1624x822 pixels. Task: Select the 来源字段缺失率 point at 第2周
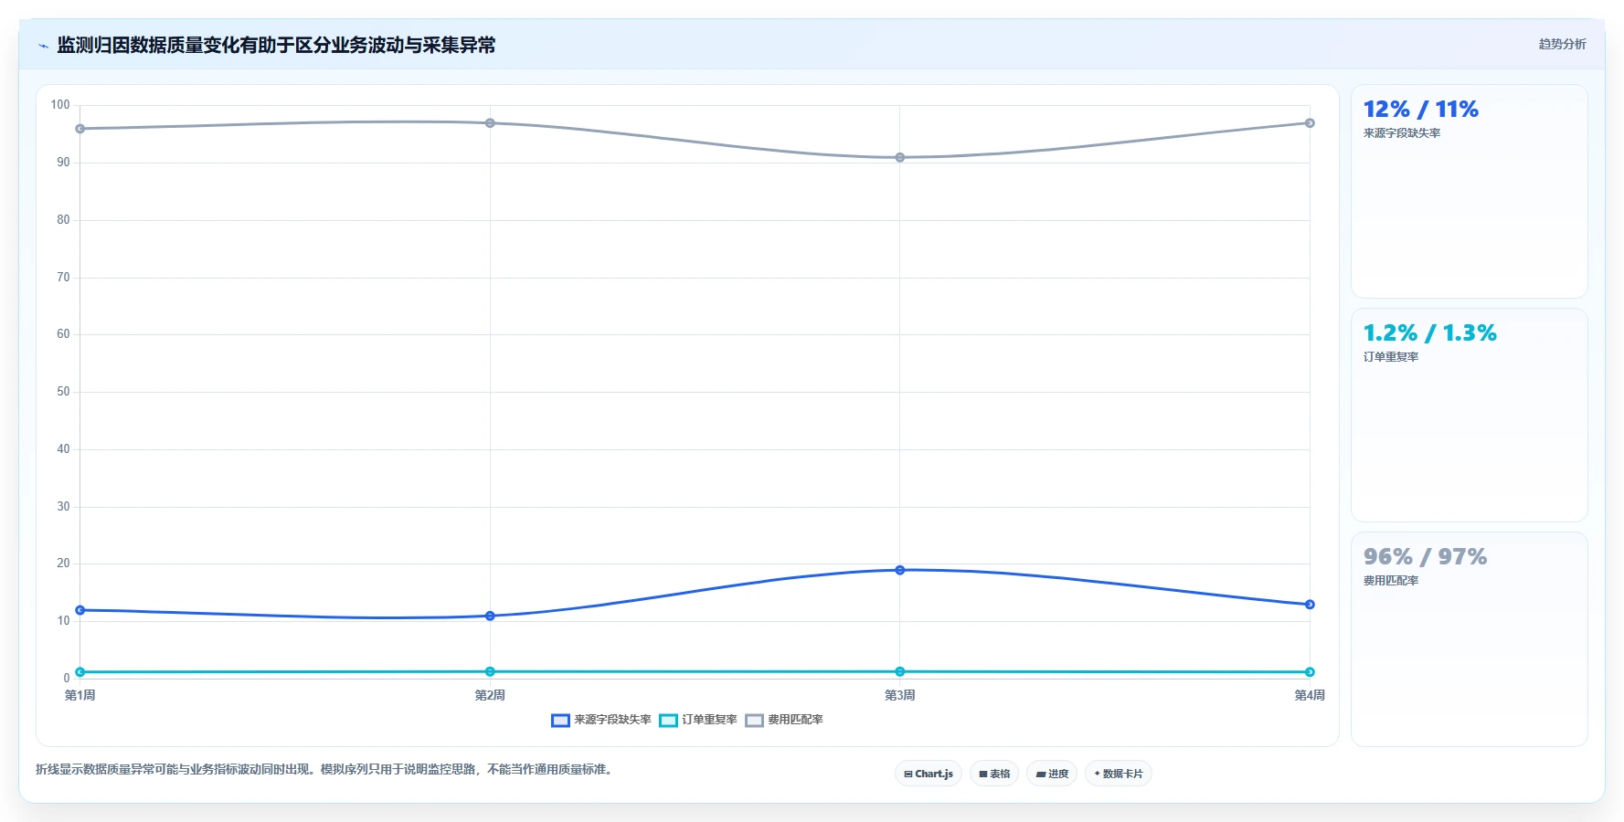[490, 616]
